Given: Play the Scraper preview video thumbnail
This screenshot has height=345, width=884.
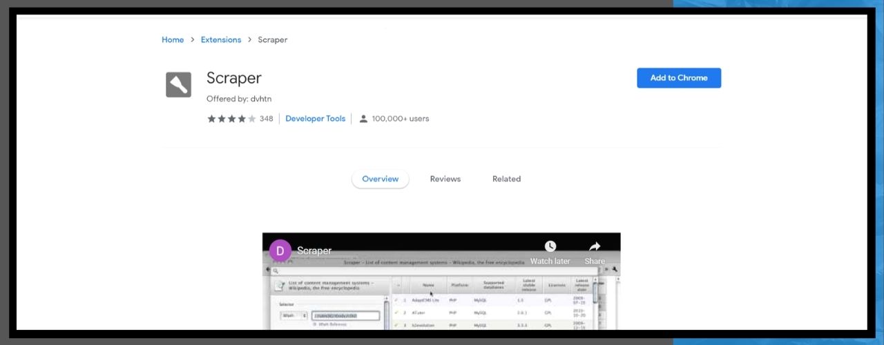Looking at the screenshot, I should click(441, 297).
